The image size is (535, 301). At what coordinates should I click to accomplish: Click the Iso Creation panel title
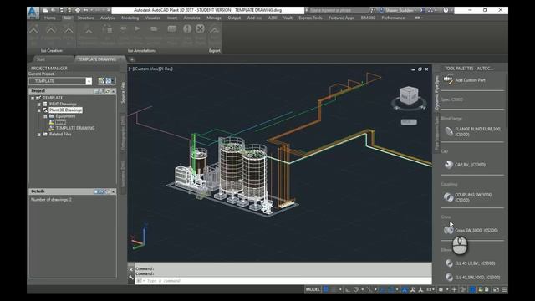tap(52, 50)
